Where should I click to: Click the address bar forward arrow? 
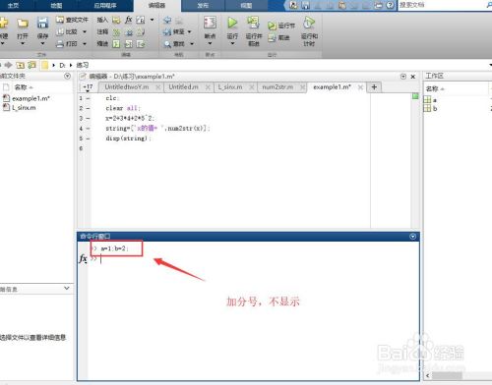pyautogui.click(x=9, y=65)
